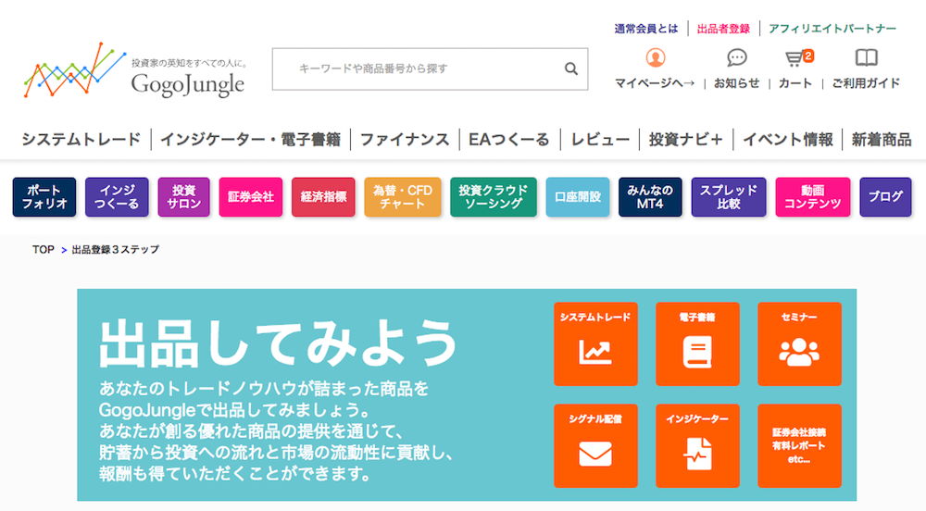Screen dimensions: 926x511
Task: Open 通常会員とは link
Action: [646, 29]
